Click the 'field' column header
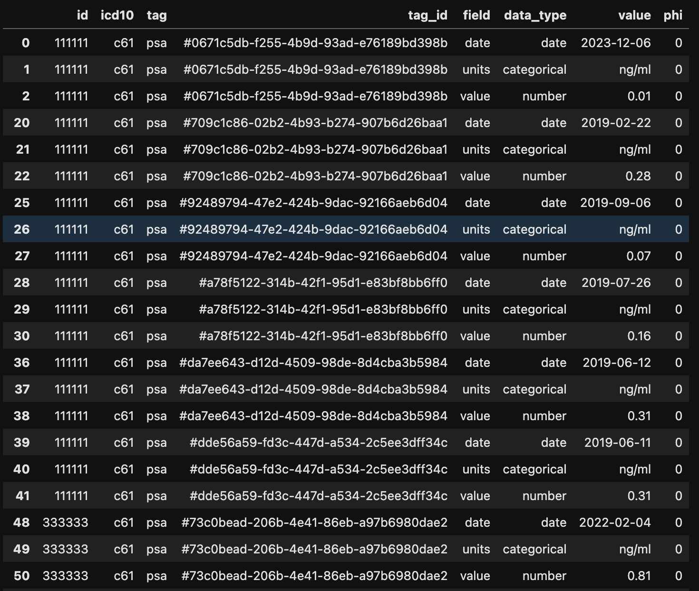This screenshot has height=591, width=699. [476, 15]
